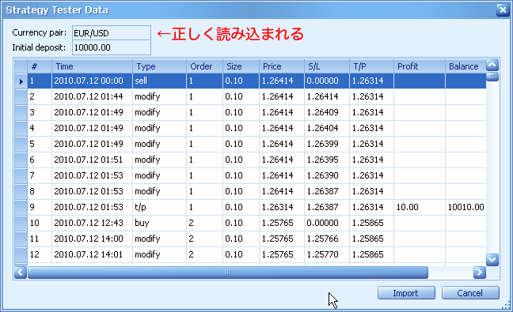Click the current row indicator arrow
Image resolution: width=513 pixels, height=312 pixels.
click(21, 81)
